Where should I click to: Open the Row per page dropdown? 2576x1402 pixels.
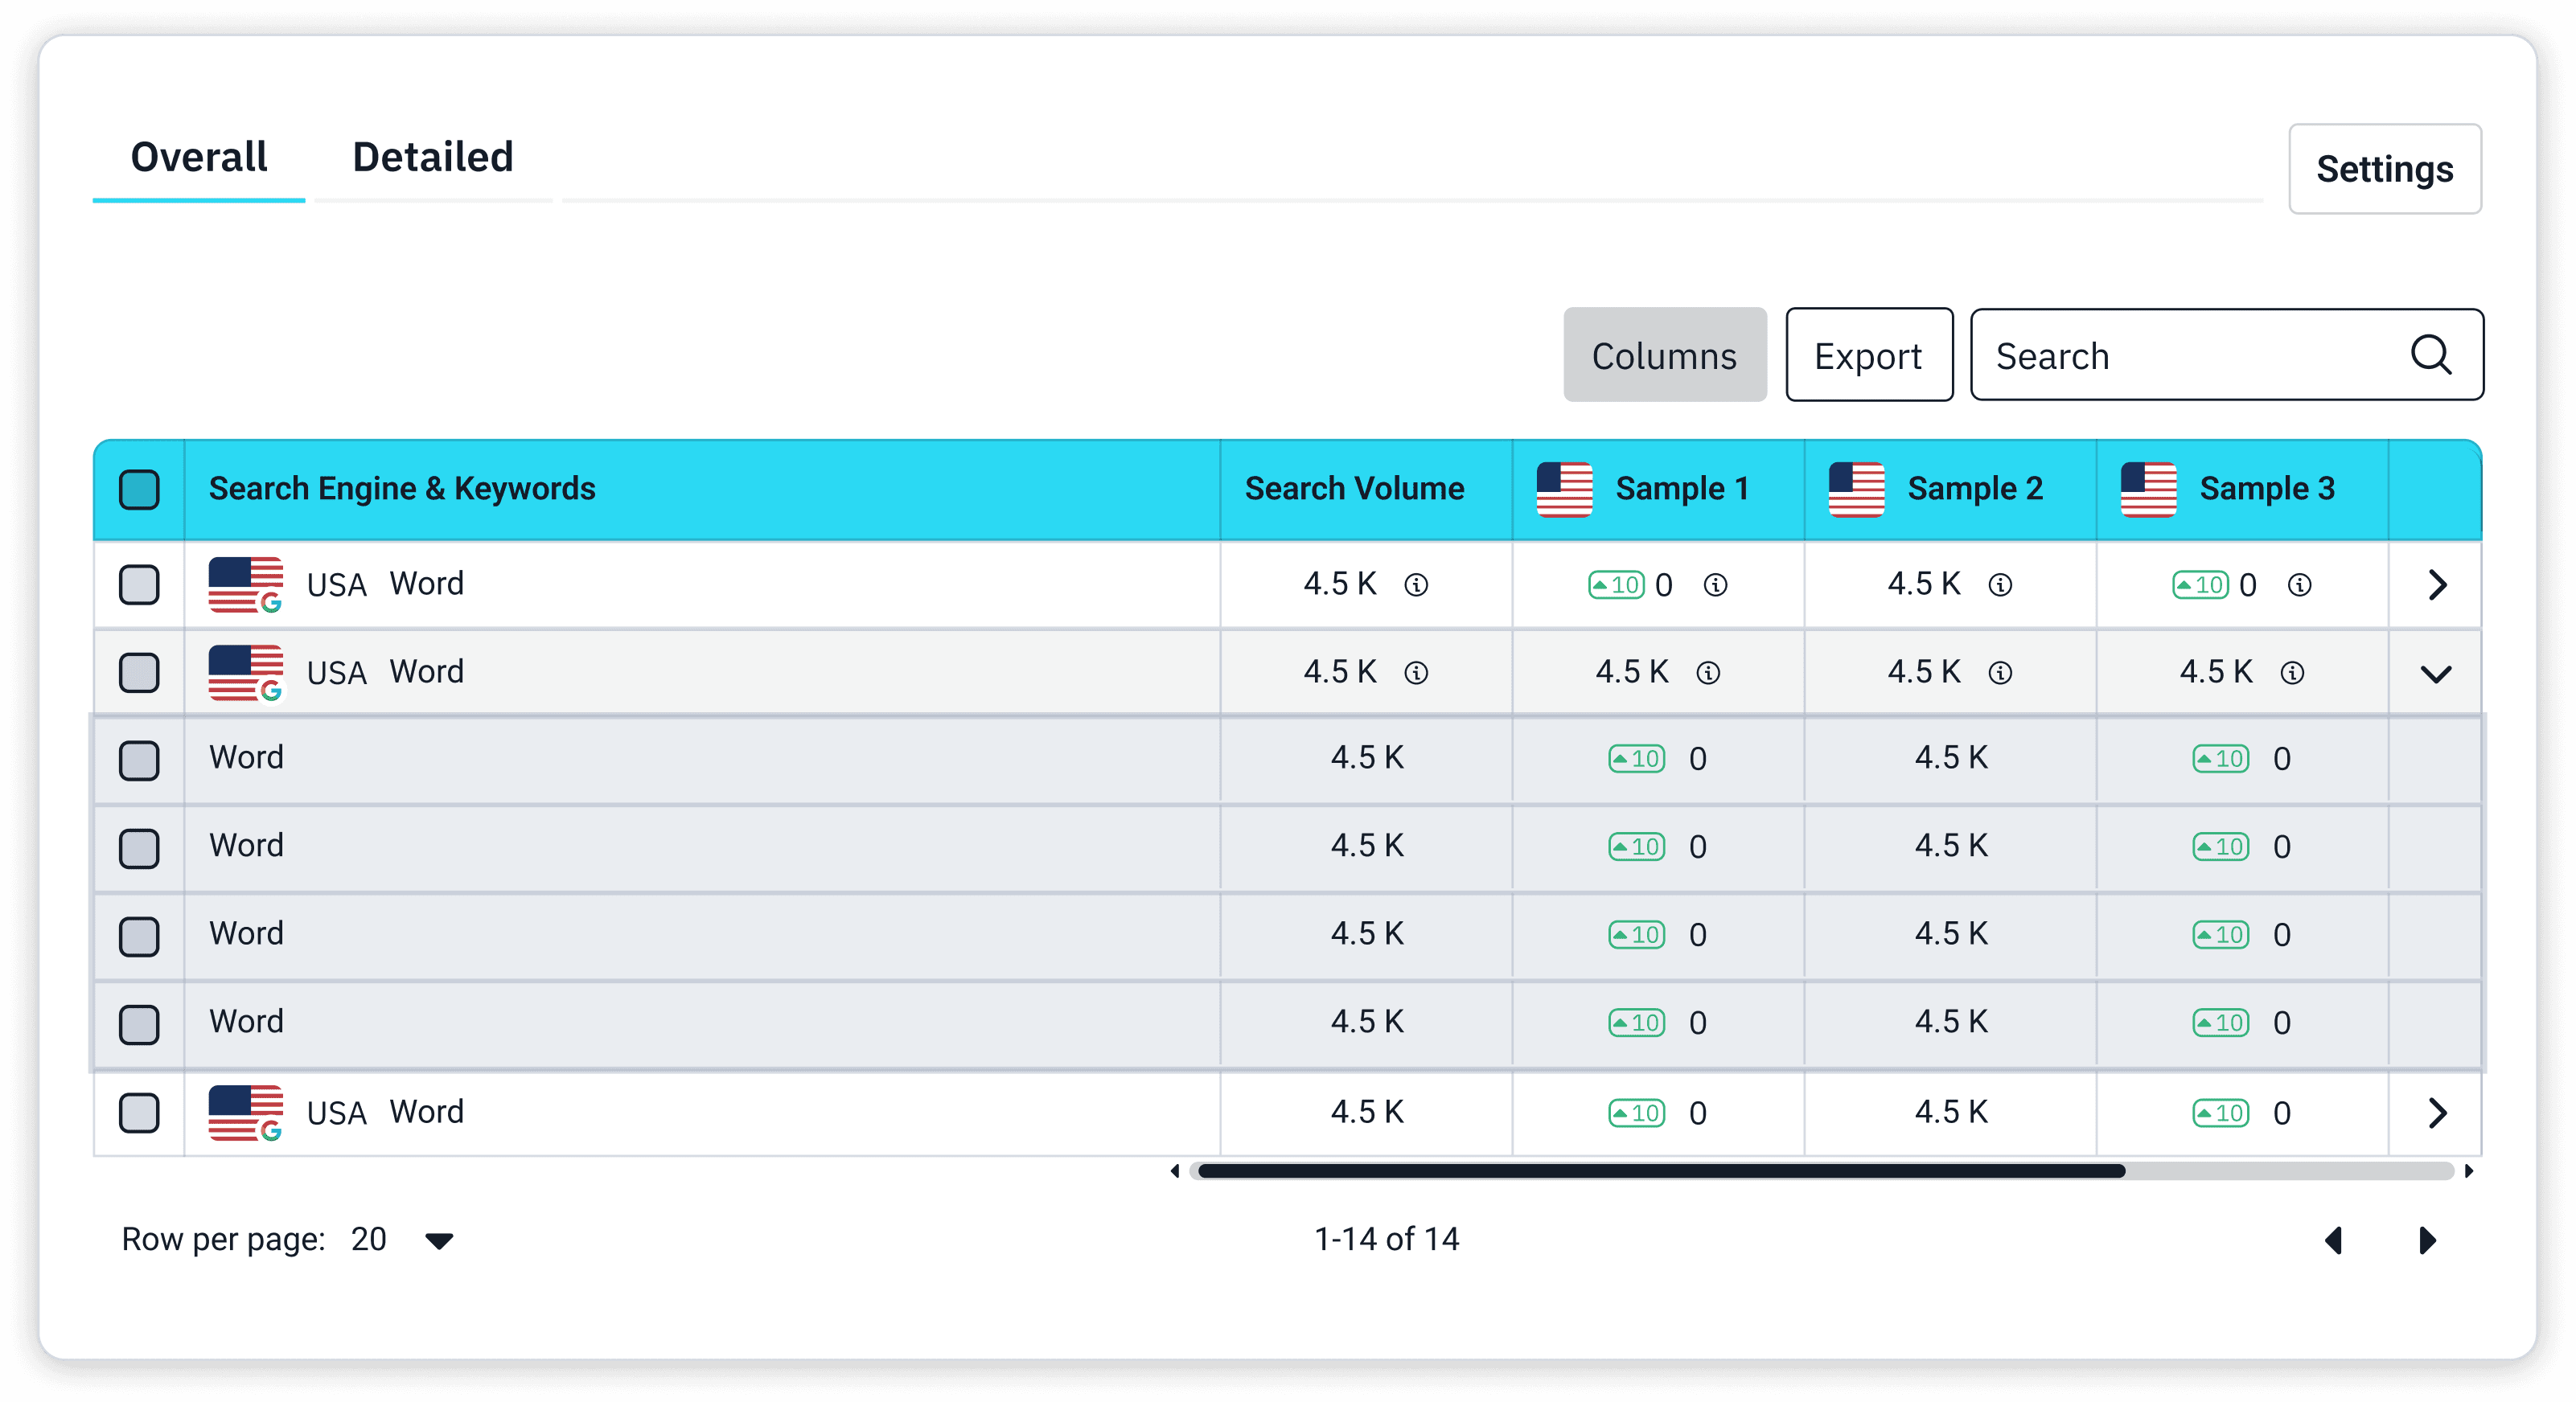pos(439,1240)
